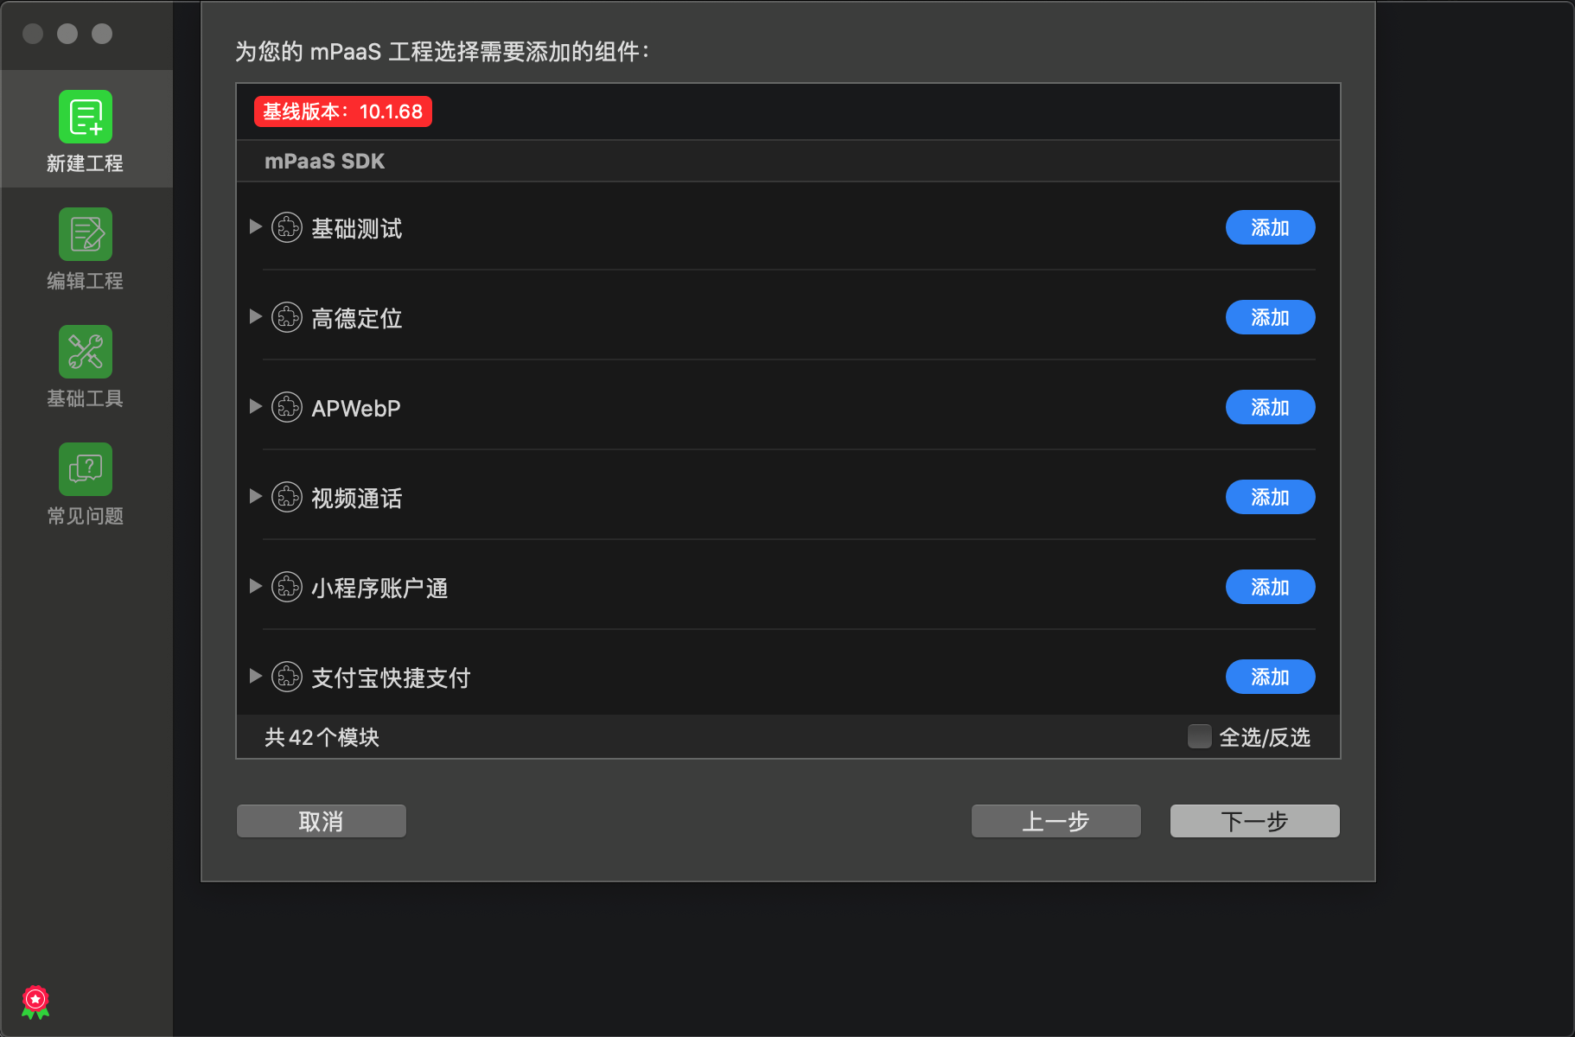Select the 支付宝快捷支付 row label
Image resolution: width=1575 pixels, height=1037 pixels.
coord(391,678)
